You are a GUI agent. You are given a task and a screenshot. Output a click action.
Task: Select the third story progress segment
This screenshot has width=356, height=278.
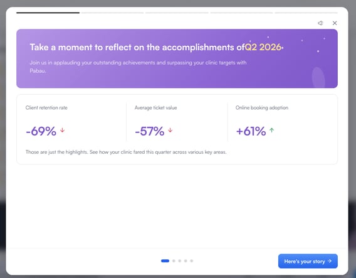pyautogui.click(x=177, y=13)
